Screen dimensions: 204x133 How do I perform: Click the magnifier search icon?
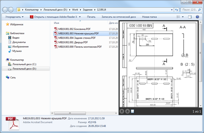click(x=200, y=9)
